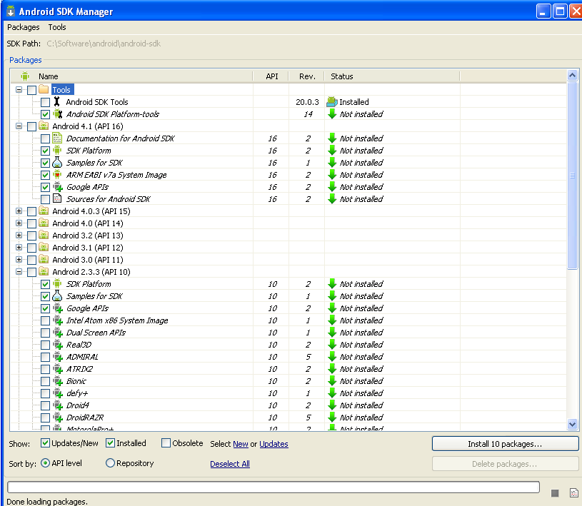Click the vertical scrollbar thumb of package list

tap(572, 175)
